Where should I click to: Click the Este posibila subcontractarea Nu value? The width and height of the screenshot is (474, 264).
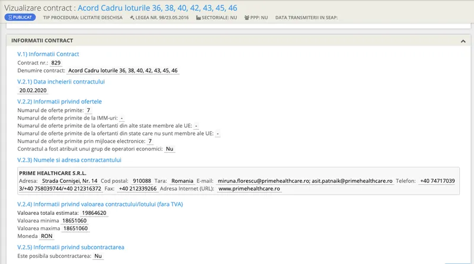coord(98,256)
